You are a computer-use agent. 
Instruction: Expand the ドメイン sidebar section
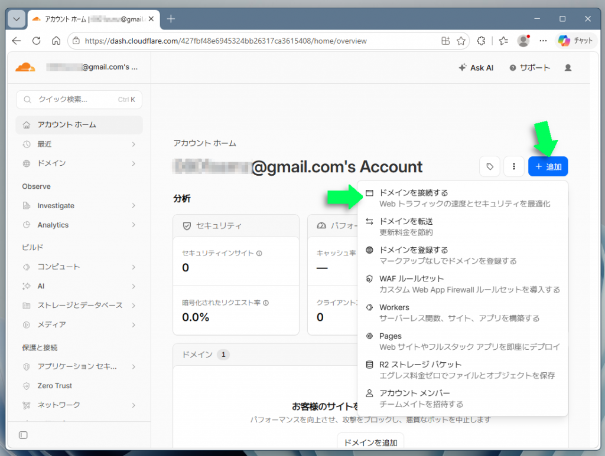[79, 163]
